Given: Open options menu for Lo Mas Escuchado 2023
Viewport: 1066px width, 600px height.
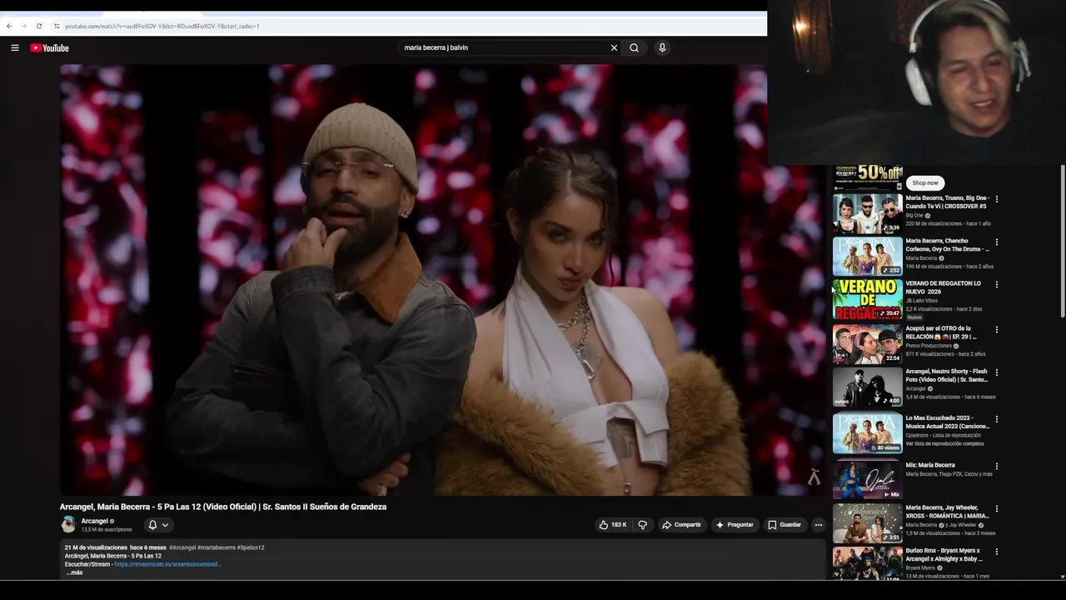Looking at the screenshot, I should (x=997, y=419).
